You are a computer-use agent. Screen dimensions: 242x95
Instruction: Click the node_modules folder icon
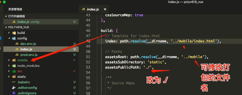14,66
